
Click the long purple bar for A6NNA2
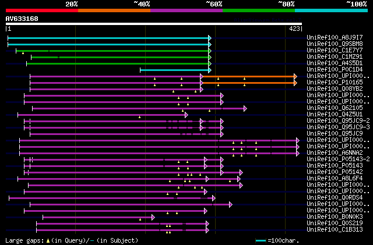tap(158, 154)
